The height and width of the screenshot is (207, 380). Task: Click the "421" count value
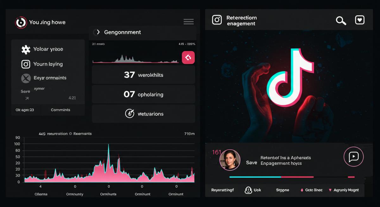point(72,98)
